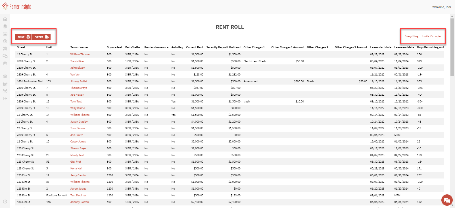This screenshot has height=208, width=455.
Task: Open tenant Kona Kai
Action: click(76, 168)
